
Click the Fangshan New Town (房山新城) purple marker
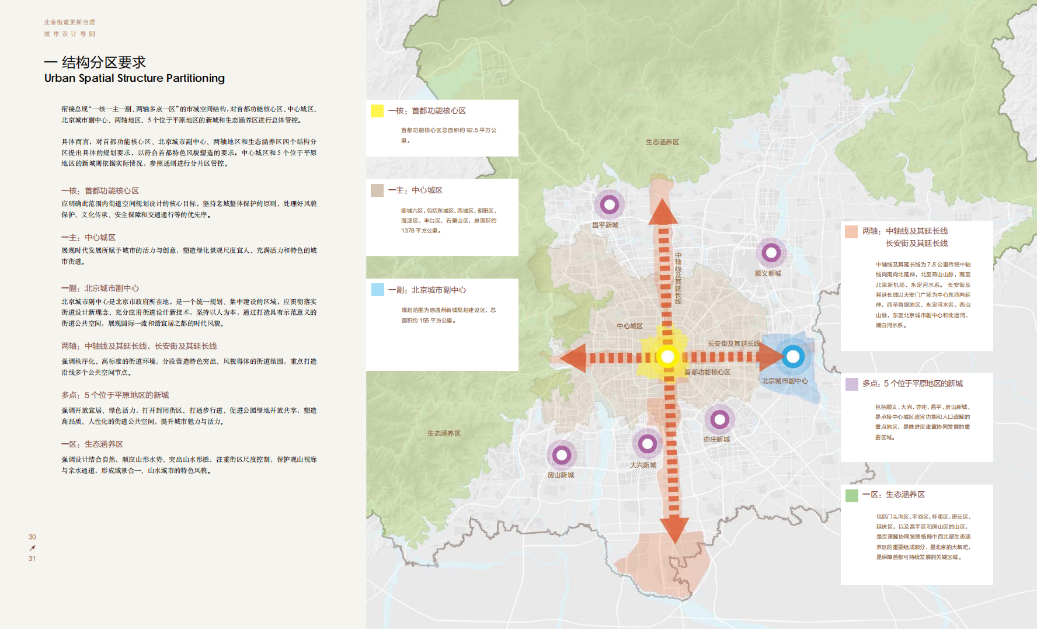[x=561, y=455]
